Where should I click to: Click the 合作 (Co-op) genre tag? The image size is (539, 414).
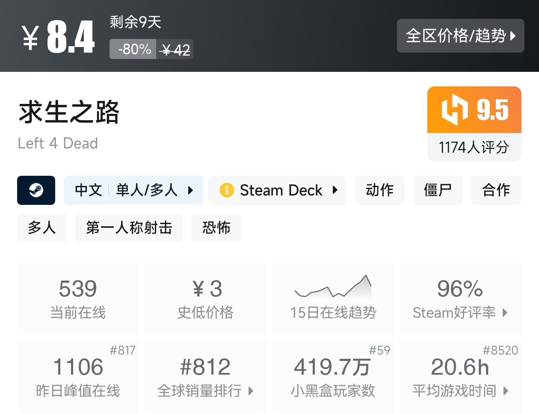click(496, 190)
